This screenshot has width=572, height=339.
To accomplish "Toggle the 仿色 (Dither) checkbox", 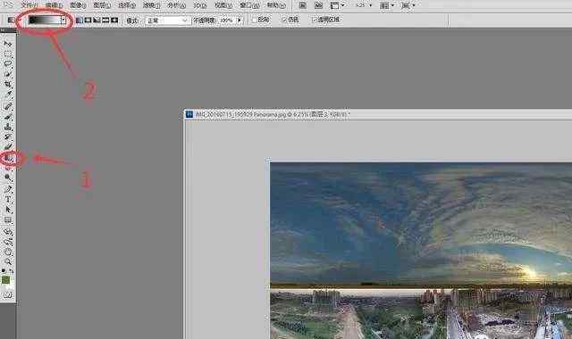I will point(284,20).
